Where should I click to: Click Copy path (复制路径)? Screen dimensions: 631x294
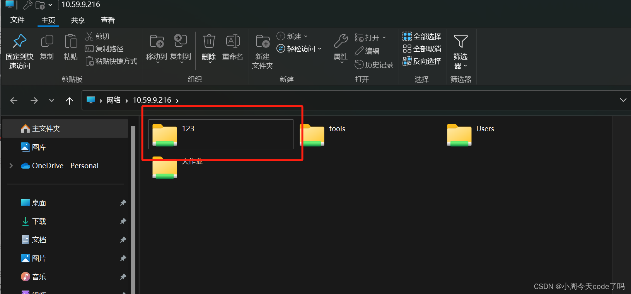coord(104,49)
